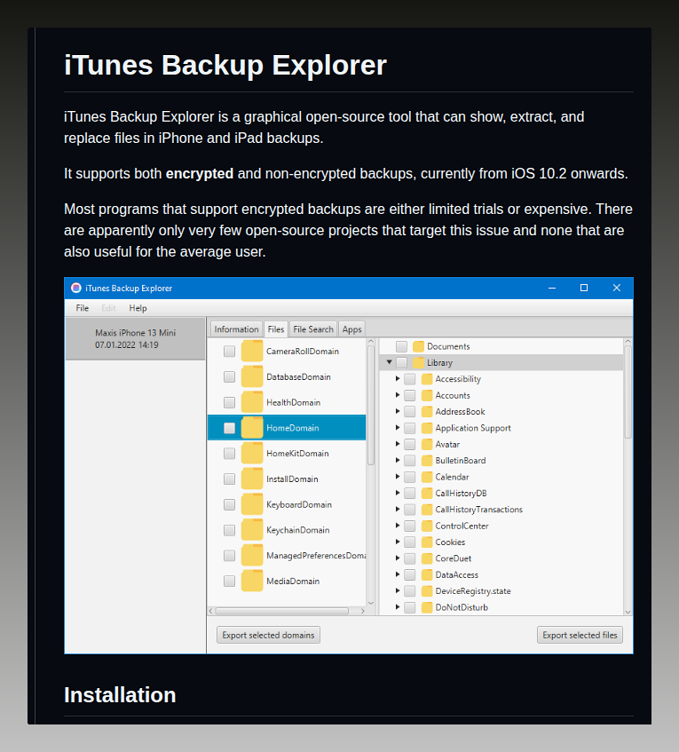Click the HomeDomain folder icon
The width and height of the screenshot is (679, 752).
pyautogui.click(x=252, y=428)
